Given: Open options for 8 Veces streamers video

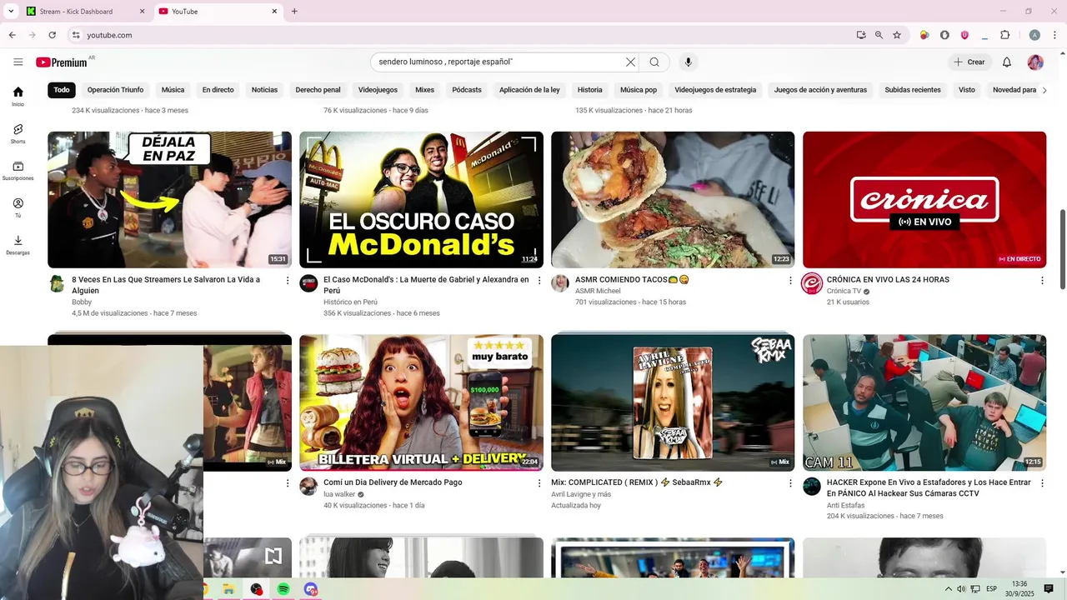Looking at the screenshot, I should pos(288,281).
